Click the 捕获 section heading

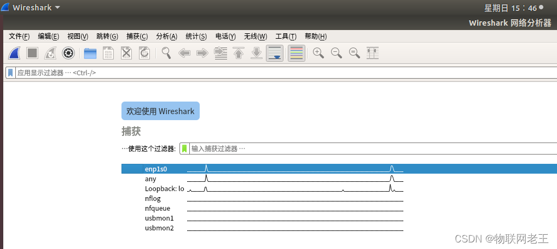[x=131, y=132]
